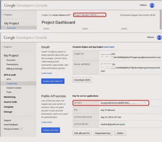Select Overview in the top console sidebar
162x142 pixels.
tap(11, 28)
